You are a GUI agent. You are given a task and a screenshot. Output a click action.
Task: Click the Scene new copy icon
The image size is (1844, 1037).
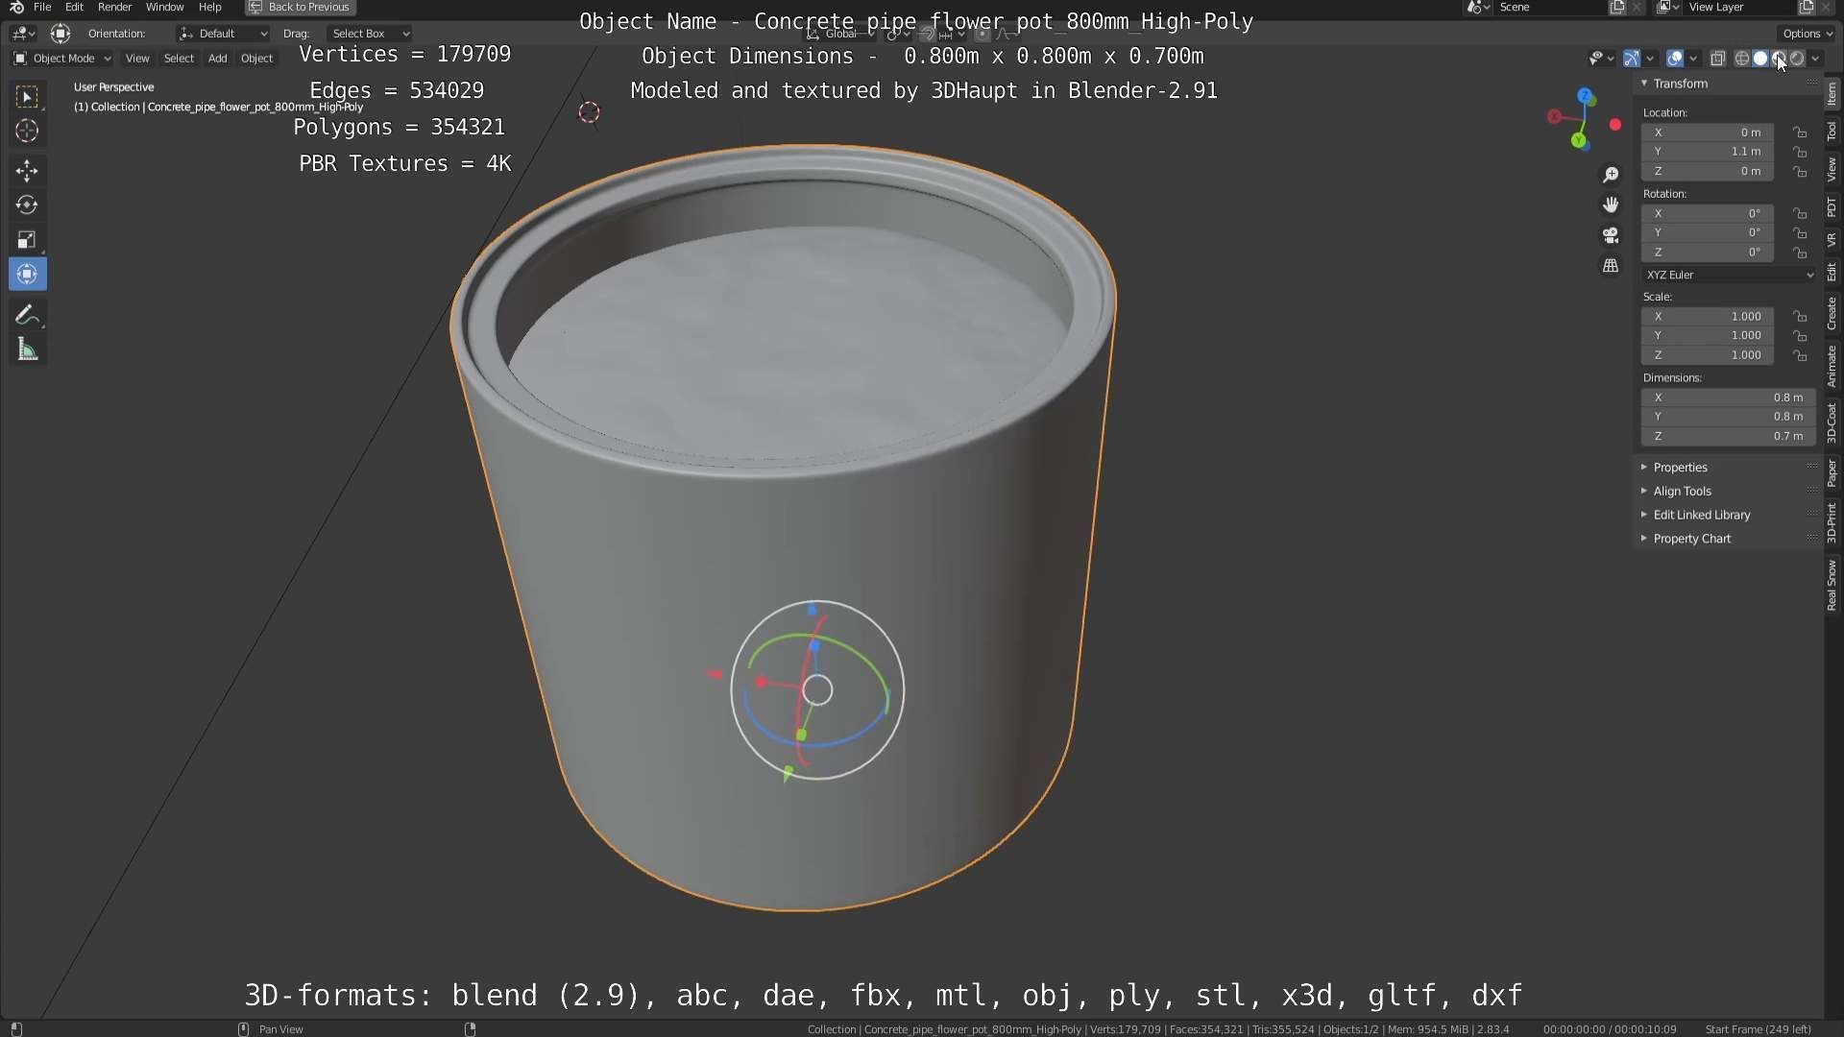(1617, 7)
